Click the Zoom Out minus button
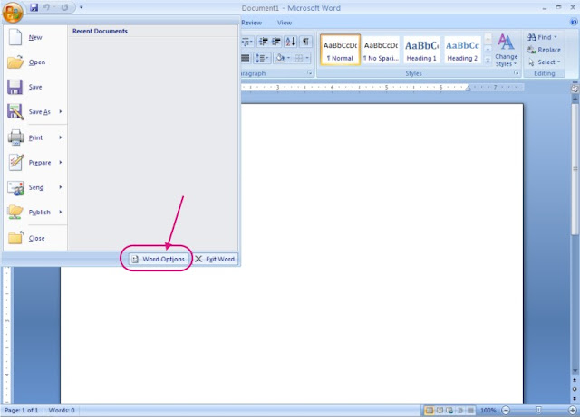Viewport: 580px width, 417px height. (506, 411)
